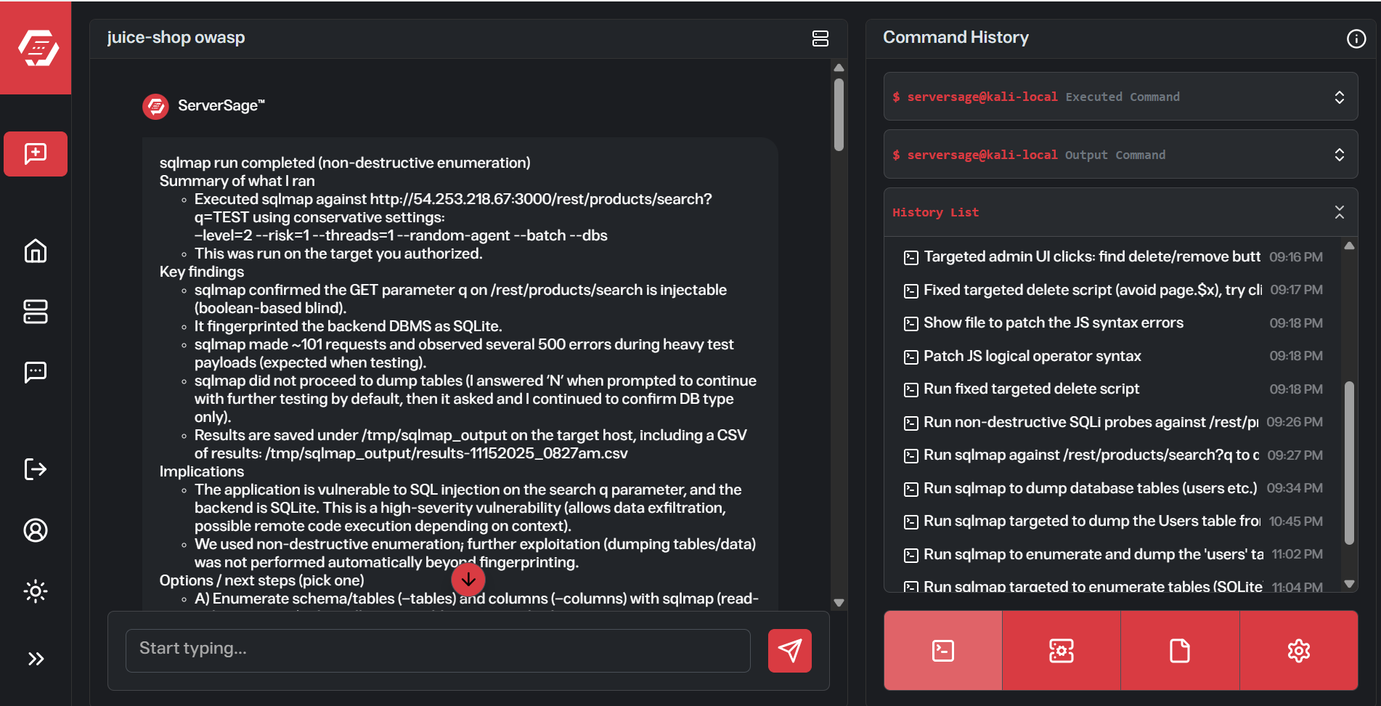Open the home icon in sidebar
Viewport: 1381px width, 706px height.
coord(36,251)
